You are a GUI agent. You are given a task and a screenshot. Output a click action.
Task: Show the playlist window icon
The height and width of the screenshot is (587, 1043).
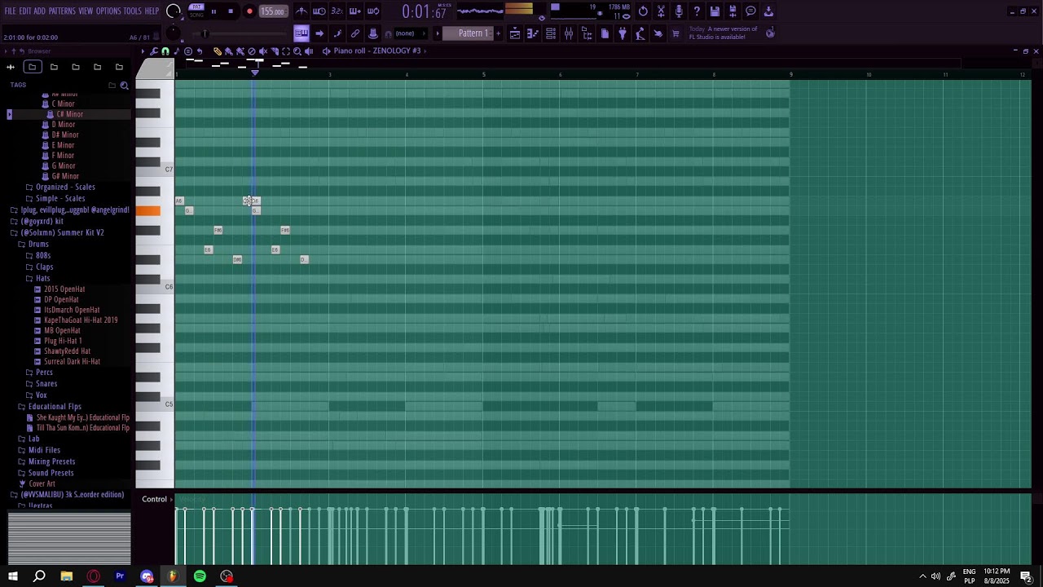(x=515, y=33)
